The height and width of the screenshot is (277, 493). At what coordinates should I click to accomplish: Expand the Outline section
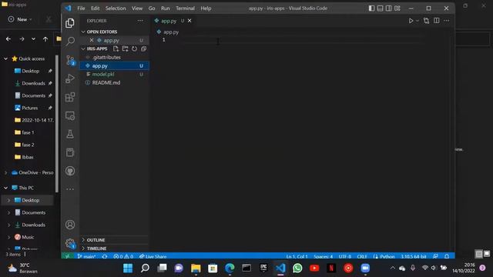point(114,240)
